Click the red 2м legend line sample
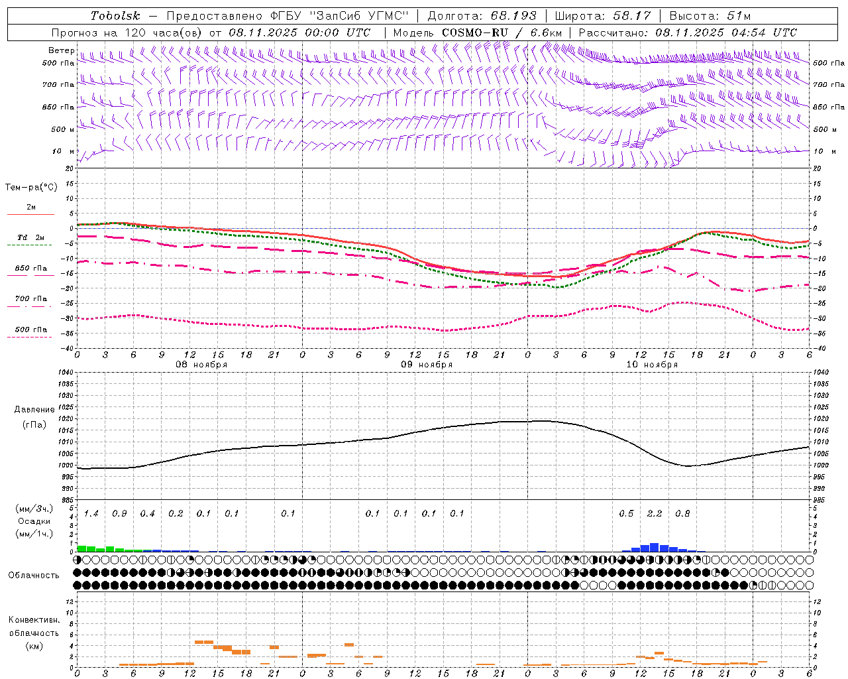The width and height of the screenshot is (848, 679). [30, 215]
